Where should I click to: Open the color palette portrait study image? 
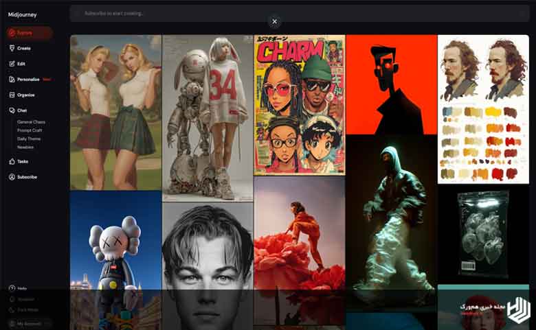[x=483, y=109]
